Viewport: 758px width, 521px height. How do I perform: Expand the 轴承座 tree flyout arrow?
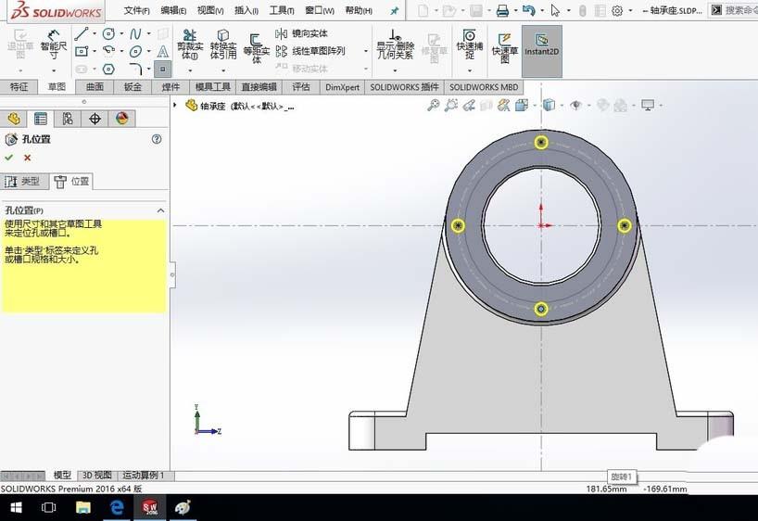pyautogui.click(x=175, y=105)
